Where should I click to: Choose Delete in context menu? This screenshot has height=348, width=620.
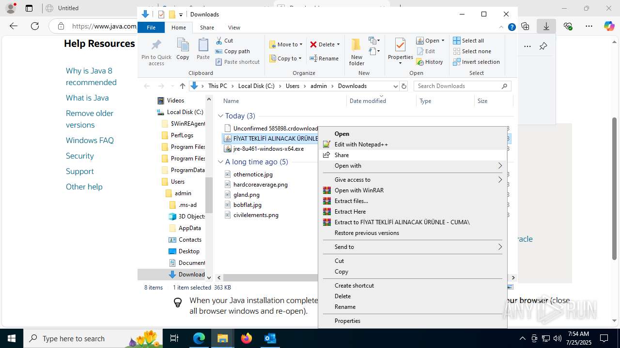(412, 296)
